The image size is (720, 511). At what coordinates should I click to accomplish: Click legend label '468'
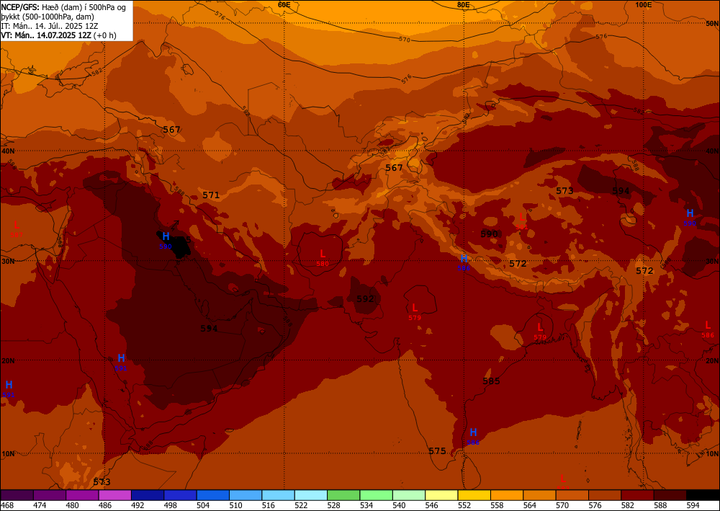click(7, 505)
